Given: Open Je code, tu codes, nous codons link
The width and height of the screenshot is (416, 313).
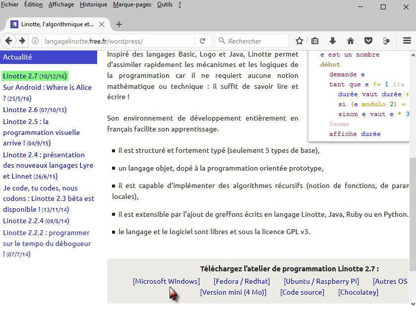Looking at the screenshot, I should [x=49, y=198].
